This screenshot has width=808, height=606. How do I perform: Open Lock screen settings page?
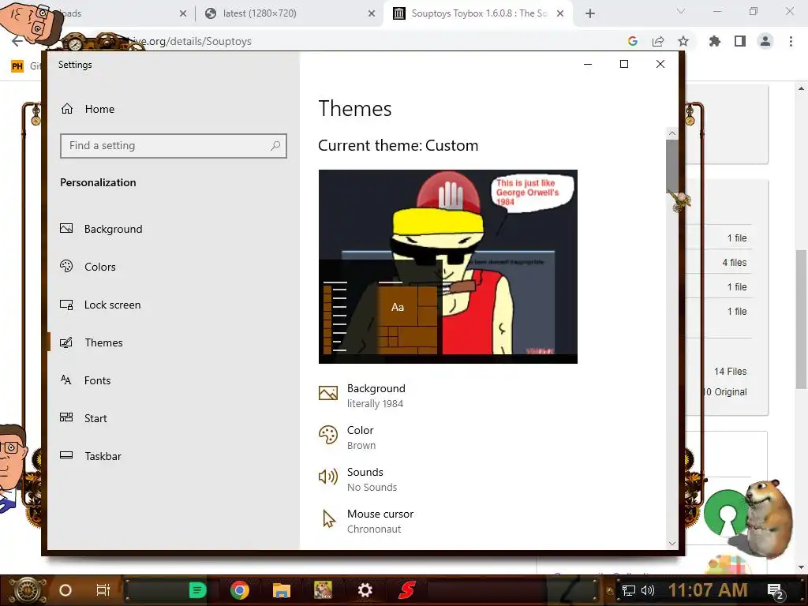tap(100, 305)
